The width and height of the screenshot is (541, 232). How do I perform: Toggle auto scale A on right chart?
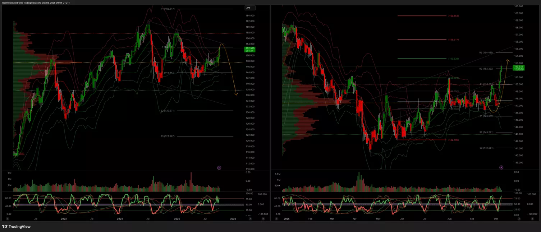click(520, 218)
